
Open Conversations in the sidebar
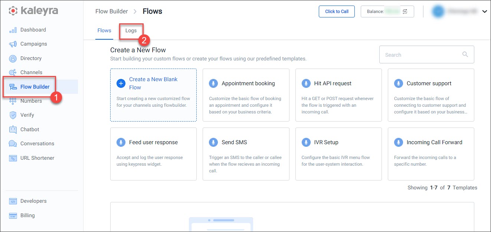point(37,143)
